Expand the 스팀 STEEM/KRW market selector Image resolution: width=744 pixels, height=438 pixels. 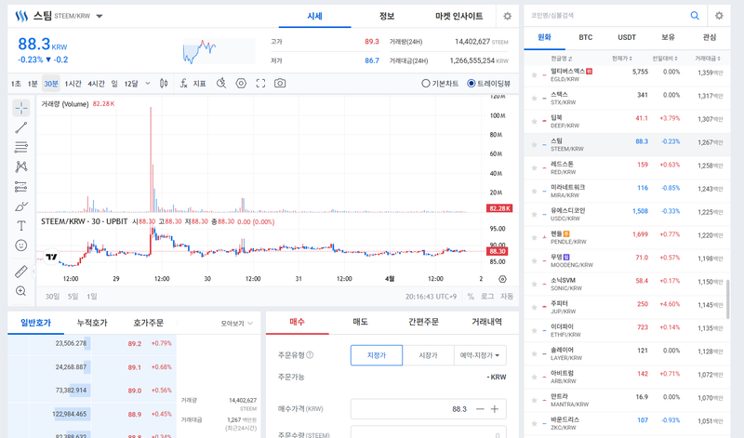[100, 17]
